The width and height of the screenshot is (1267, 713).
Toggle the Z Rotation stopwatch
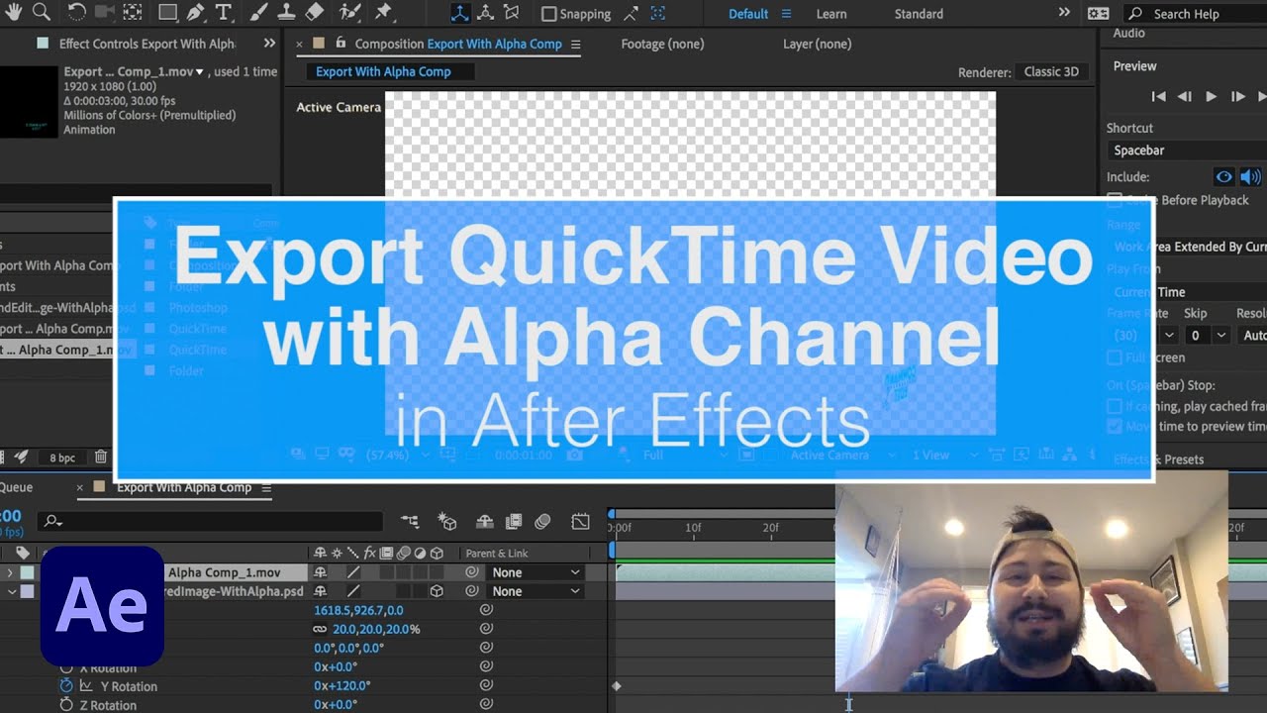pos(66,705)
